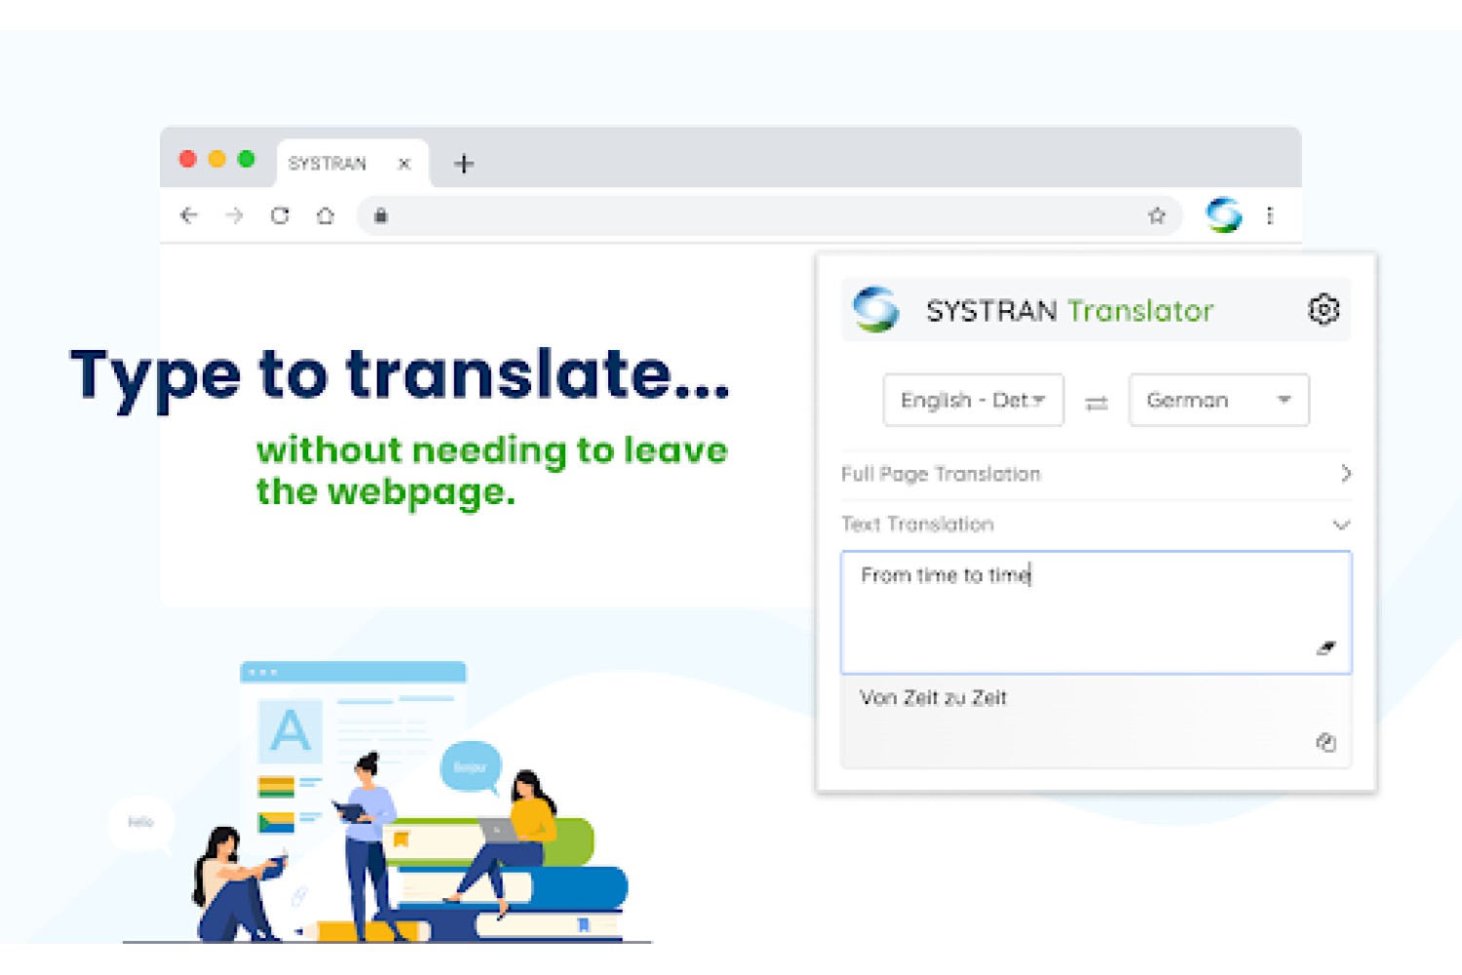Swap source and target languages
The width and height of the screenshot is (1462, 975).
tap(1096, 402)
